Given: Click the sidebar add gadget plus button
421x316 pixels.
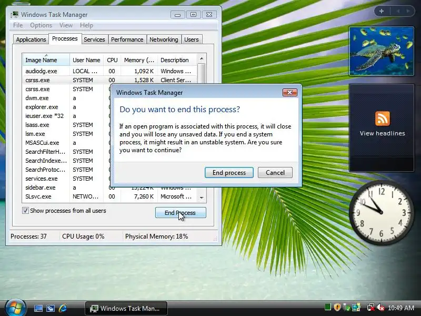Looking at the screenshot, I should pos(382,11).
